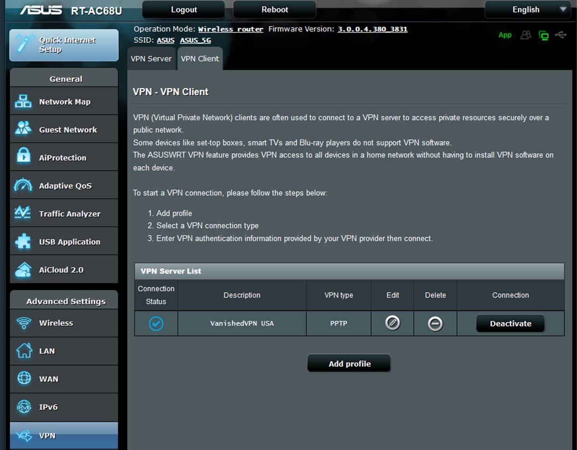Click the PPTP VPN type cell
577x450 pixels.
pyautogui.click(x=339, y=323)
